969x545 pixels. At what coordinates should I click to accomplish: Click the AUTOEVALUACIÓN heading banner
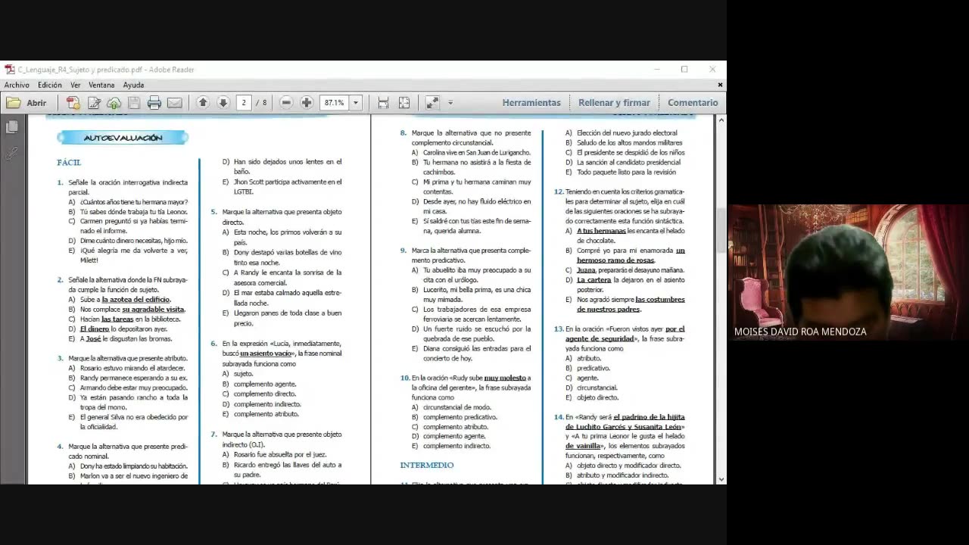[x=123, y=138]
